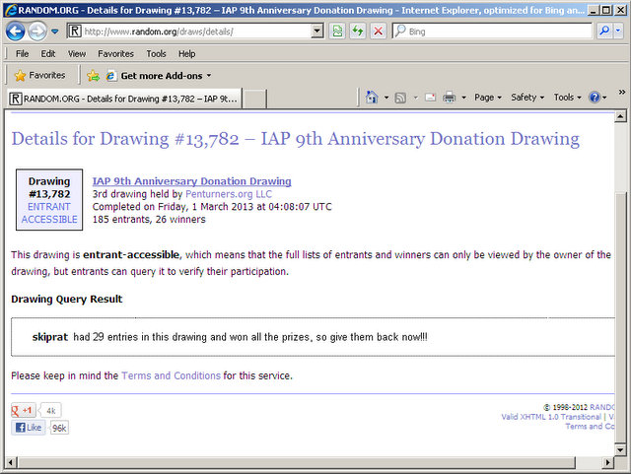The image size is (631, 474).
Task: Click the Internet Explorer logo in title bar
Action: click(x=11, y=10)
